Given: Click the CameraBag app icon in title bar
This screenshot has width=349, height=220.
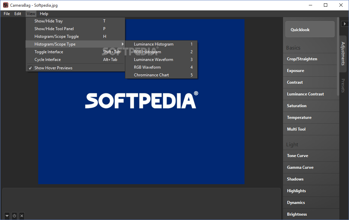Looking at the screenshot, I should [6, 5].
